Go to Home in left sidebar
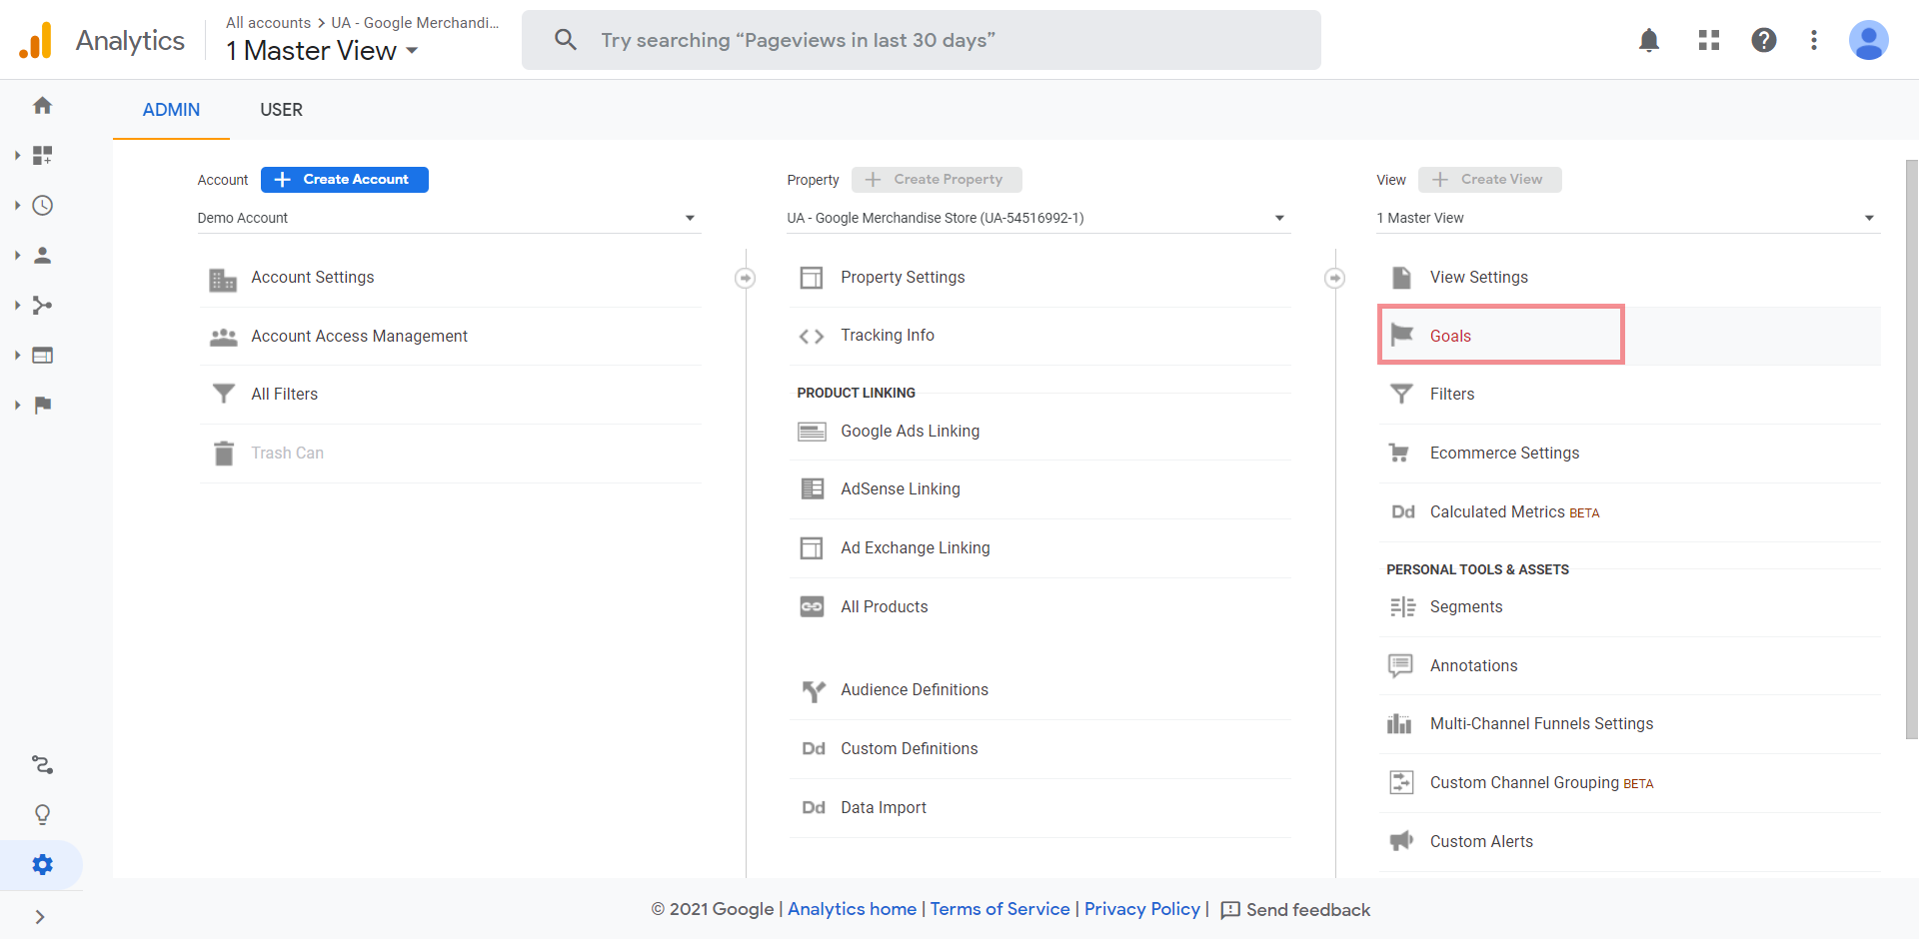1919x939 pixels. [x=42, y=105]
